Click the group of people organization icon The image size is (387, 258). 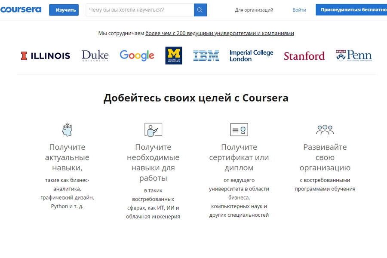(x=325, y=129)
